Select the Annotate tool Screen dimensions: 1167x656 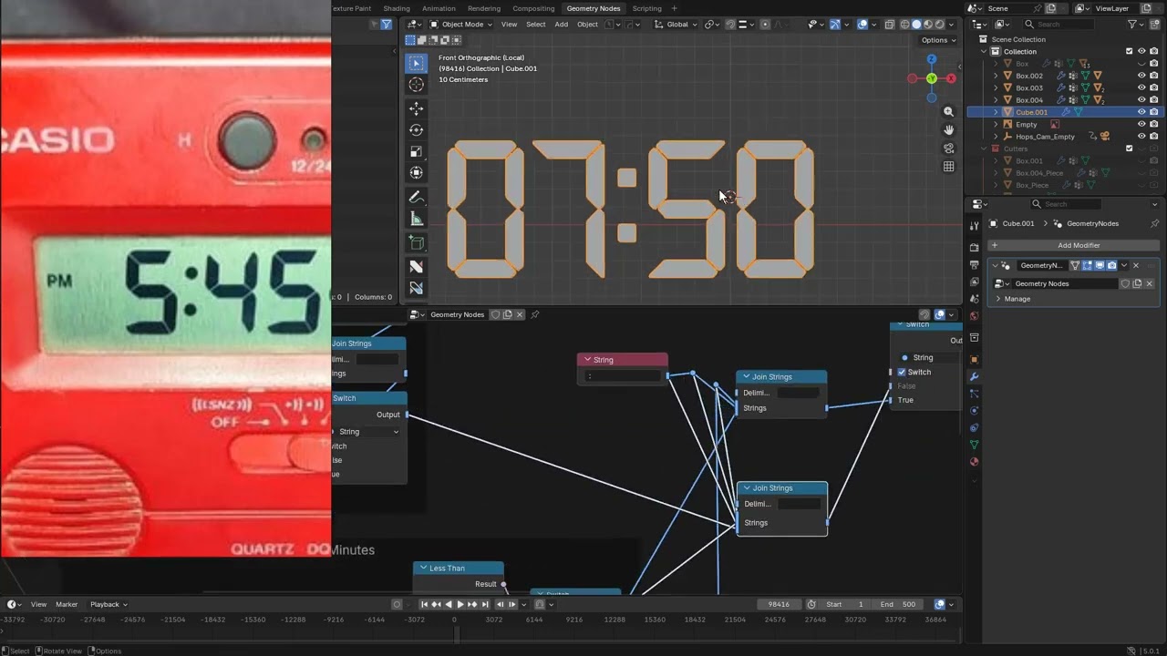point(417,197)
